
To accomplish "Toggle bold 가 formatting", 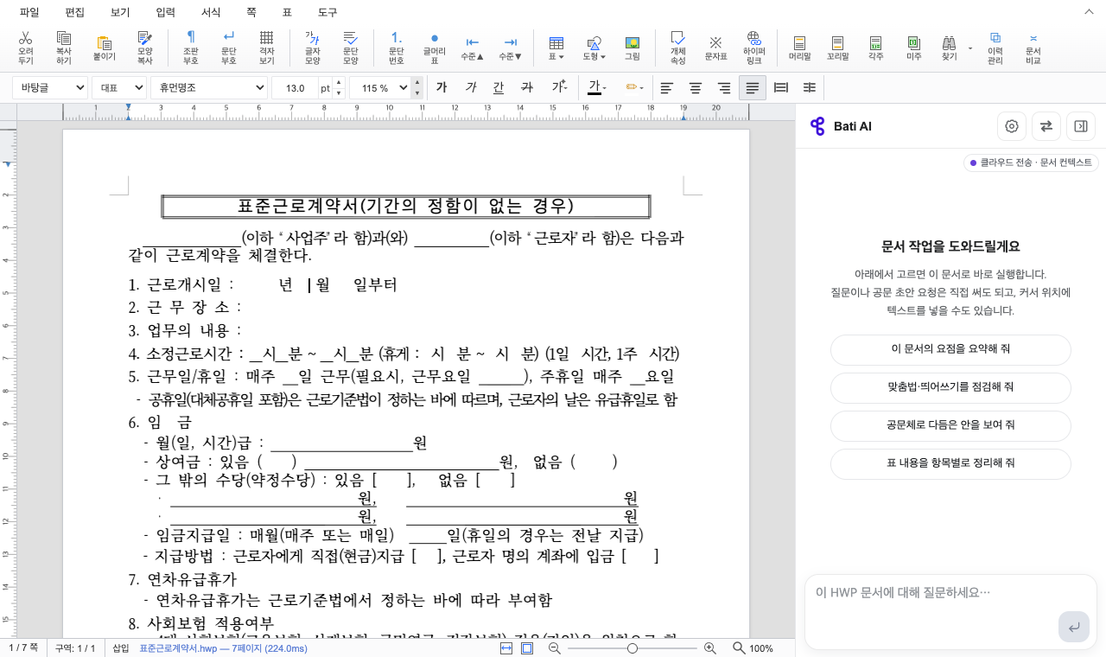I will [x=442, y=87].
